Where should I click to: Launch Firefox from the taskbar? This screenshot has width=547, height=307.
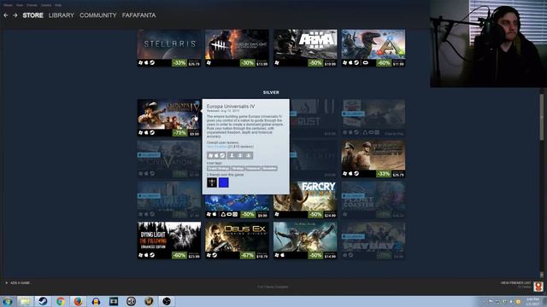78,301
